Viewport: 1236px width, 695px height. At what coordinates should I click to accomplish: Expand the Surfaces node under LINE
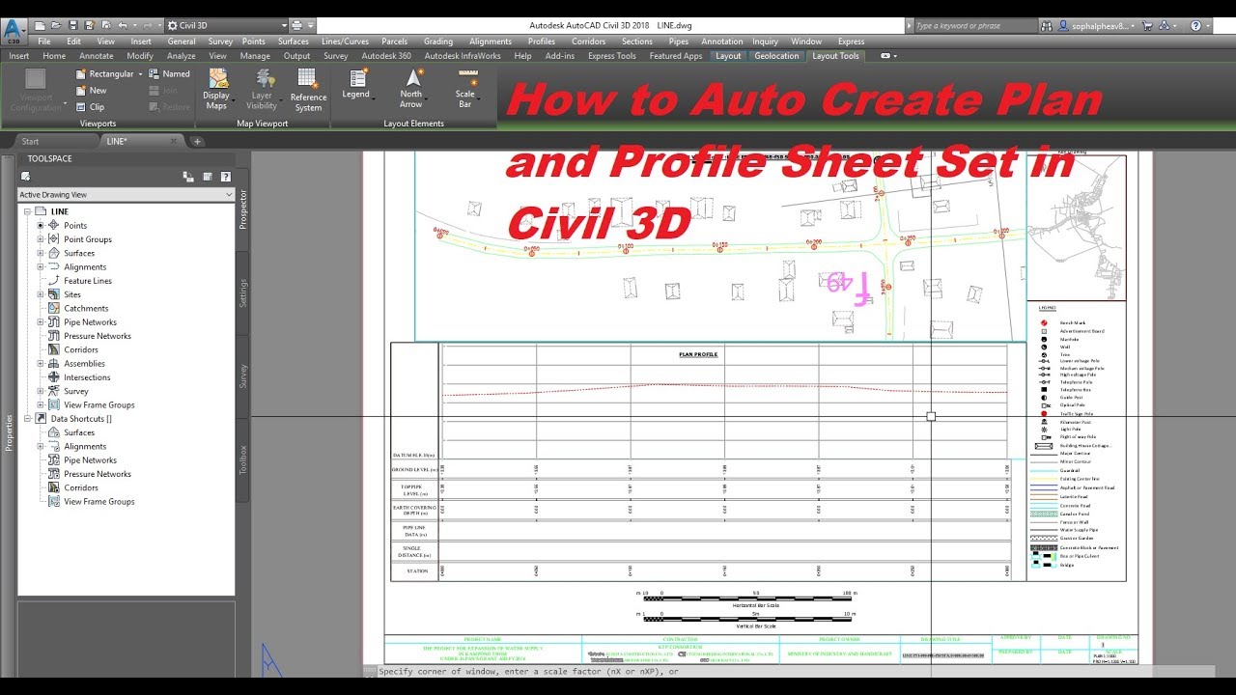pos(41,253)
